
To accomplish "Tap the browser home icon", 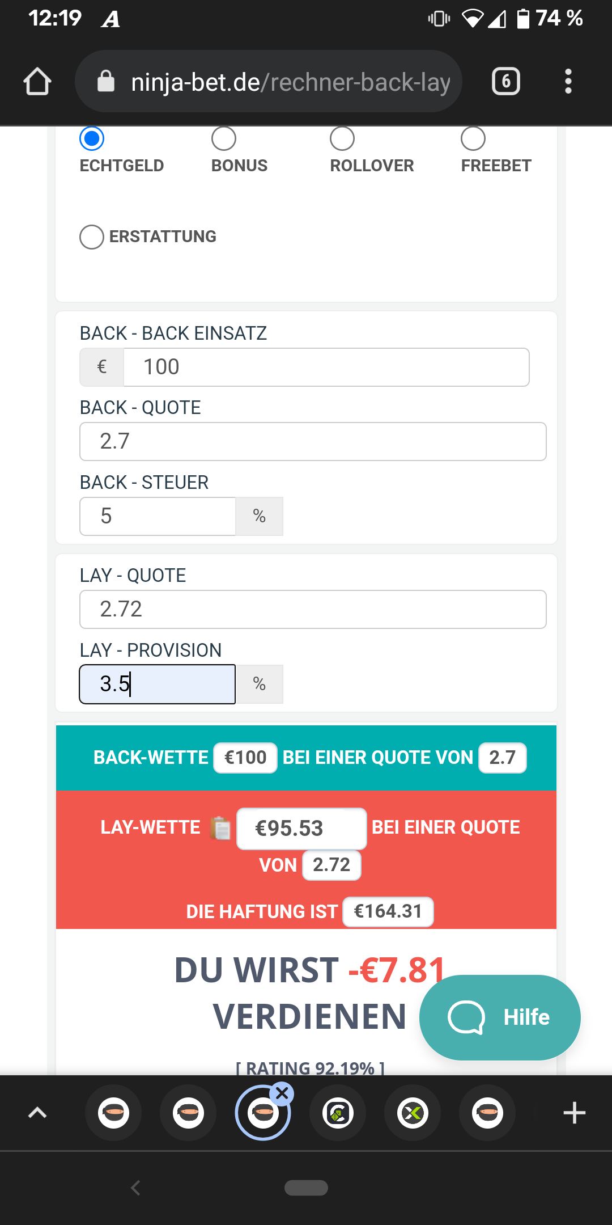I will [37, 81].
